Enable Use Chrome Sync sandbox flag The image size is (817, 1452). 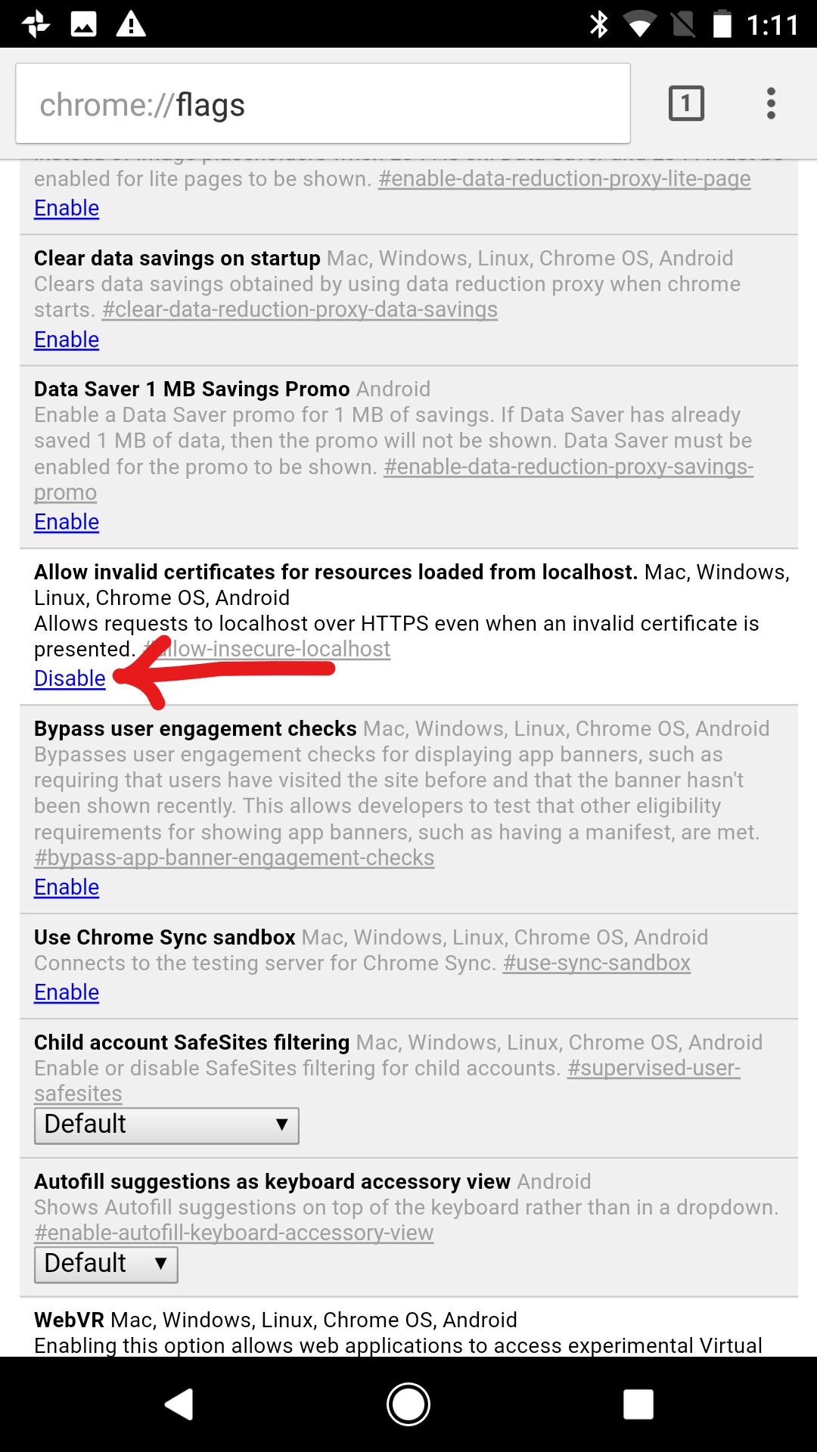[x=67, y=992]
